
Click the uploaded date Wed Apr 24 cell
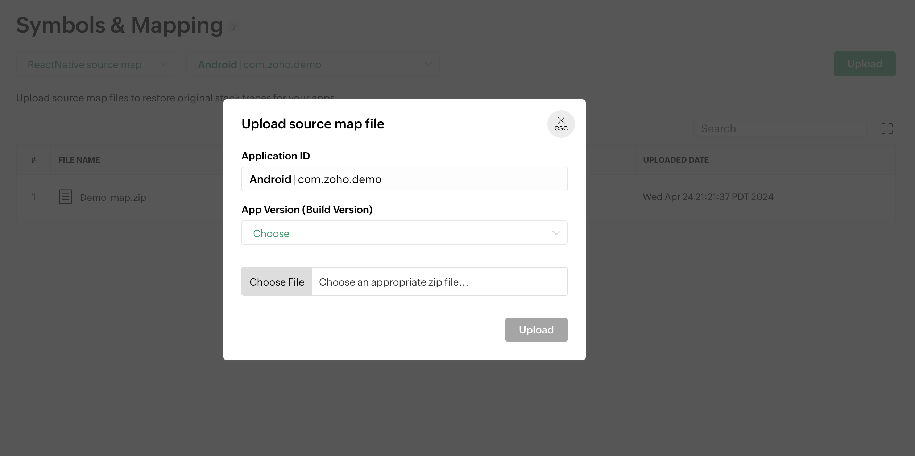[708, 197]
